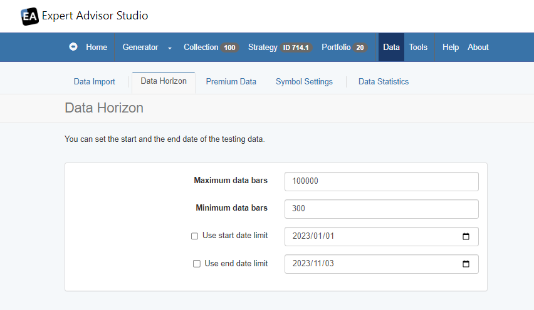Expand the Generator dropdown arrow
534x310 pixels.
[x=170, y=47]
